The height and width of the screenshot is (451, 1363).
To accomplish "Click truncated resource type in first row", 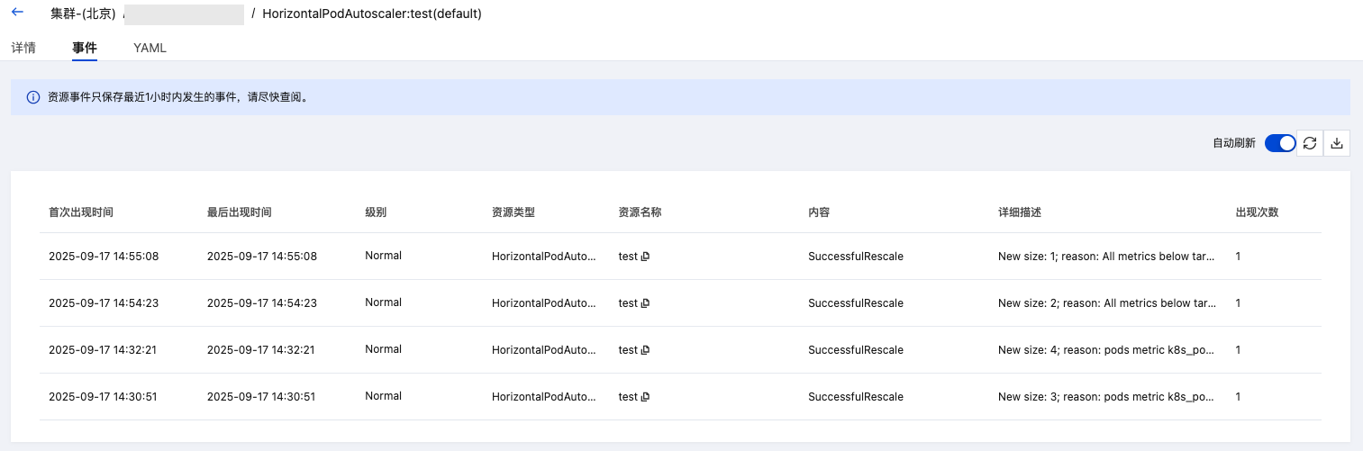I will 544,257.
